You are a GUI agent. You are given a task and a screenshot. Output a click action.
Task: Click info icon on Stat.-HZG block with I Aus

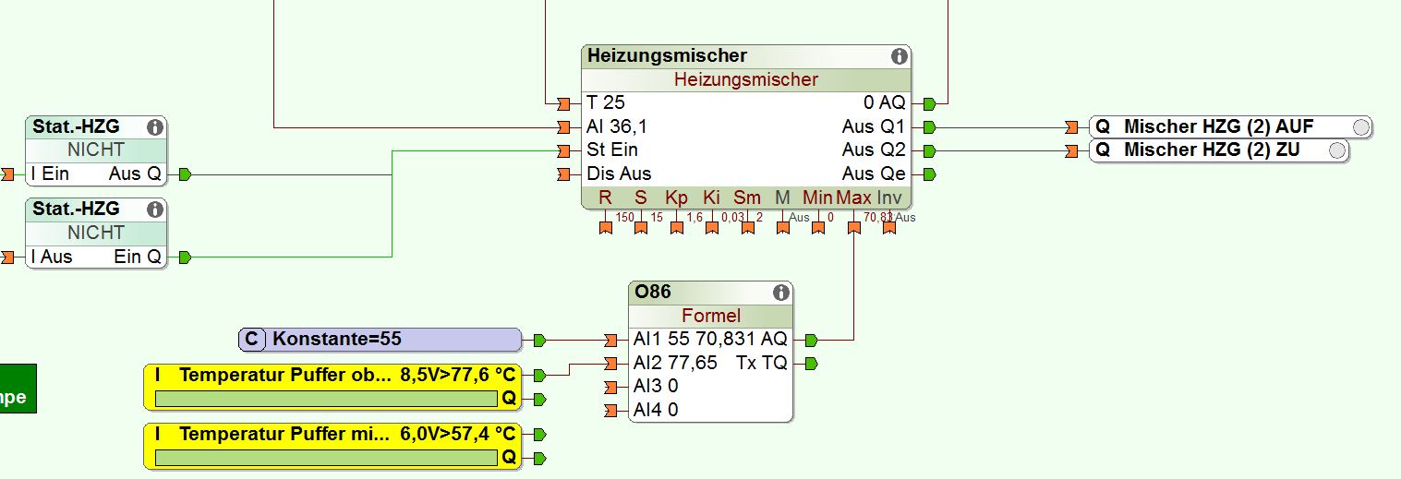click(x=154, y=210)
